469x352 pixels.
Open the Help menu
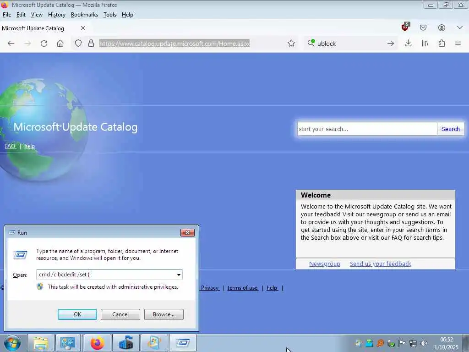pyautogui.click(x=127, y=15)
